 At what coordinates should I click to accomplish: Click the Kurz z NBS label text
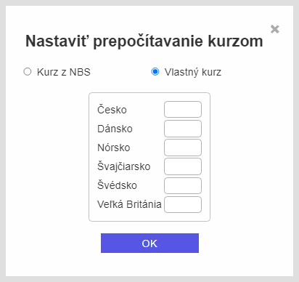point(64,72)
